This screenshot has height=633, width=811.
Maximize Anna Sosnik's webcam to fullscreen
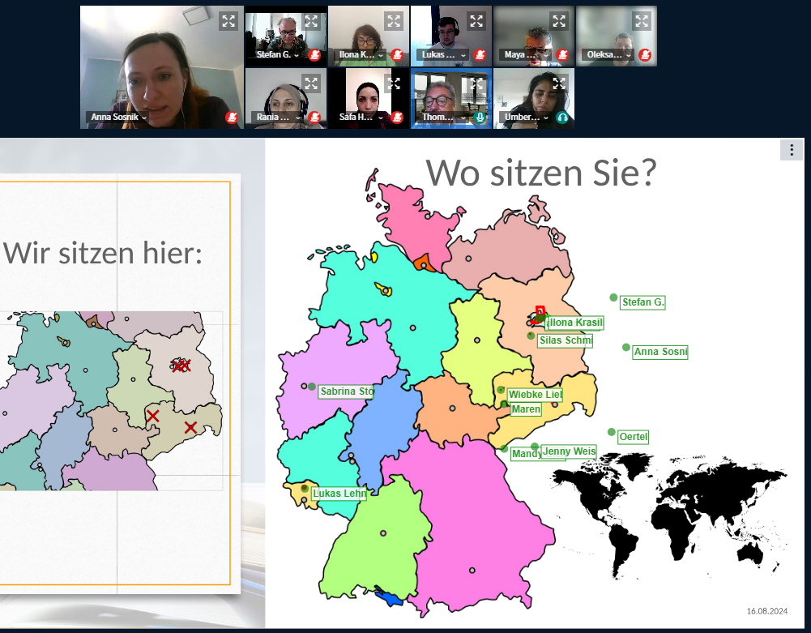tap(228, 22)
